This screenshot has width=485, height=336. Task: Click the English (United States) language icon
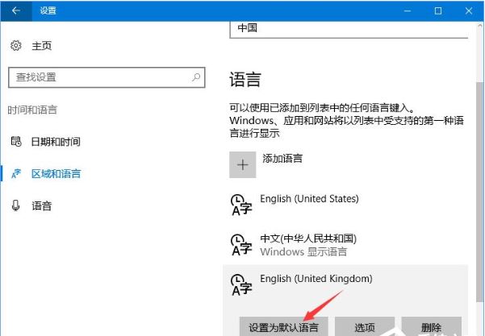tap(241, 204)
